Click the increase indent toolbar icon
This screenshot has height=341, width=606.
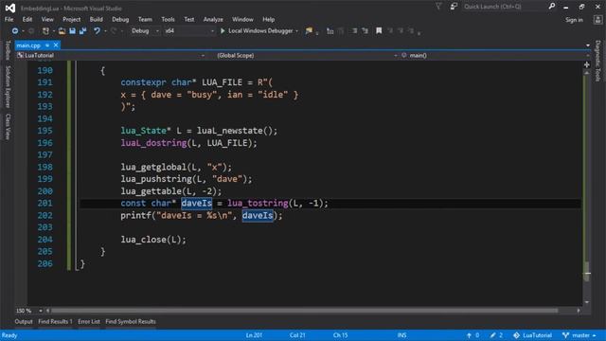pyautogui.click(x=365, y=31)
